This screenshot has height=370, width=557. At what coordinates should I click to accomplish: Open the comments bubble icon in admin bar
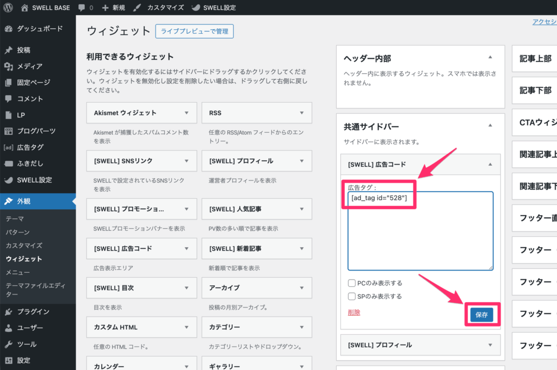pyautogui.click(x=82, y=8)
